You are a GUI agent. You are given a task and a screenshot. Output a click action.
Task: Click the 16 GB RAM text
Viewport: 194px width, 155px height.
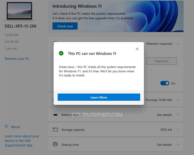point(11,35)
